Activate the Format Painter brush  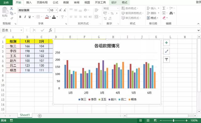(x=12, y=18)
